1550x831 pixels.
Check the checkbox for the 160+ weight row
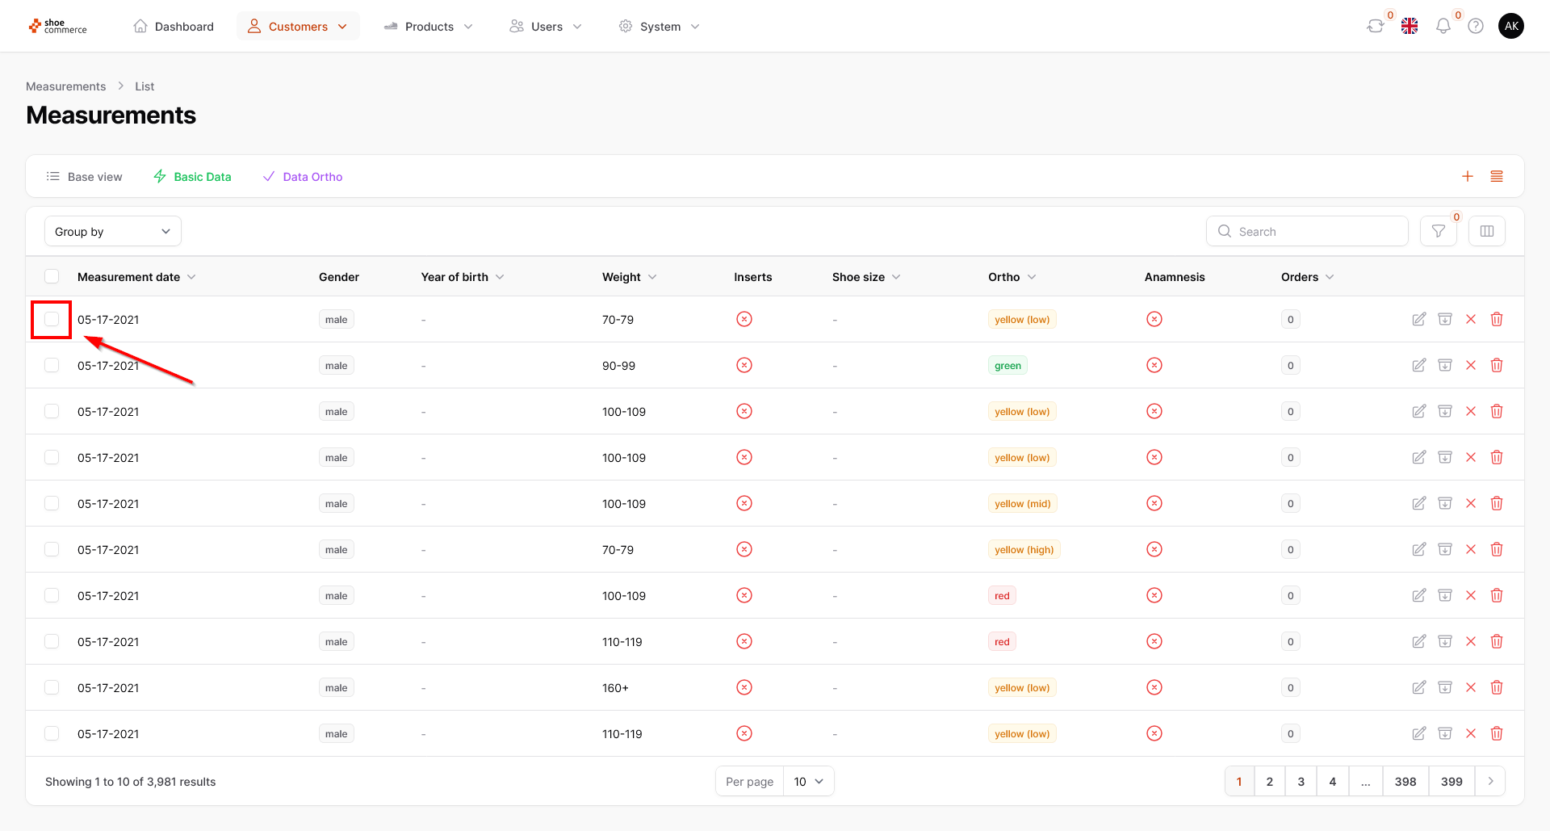pos(52,688)
